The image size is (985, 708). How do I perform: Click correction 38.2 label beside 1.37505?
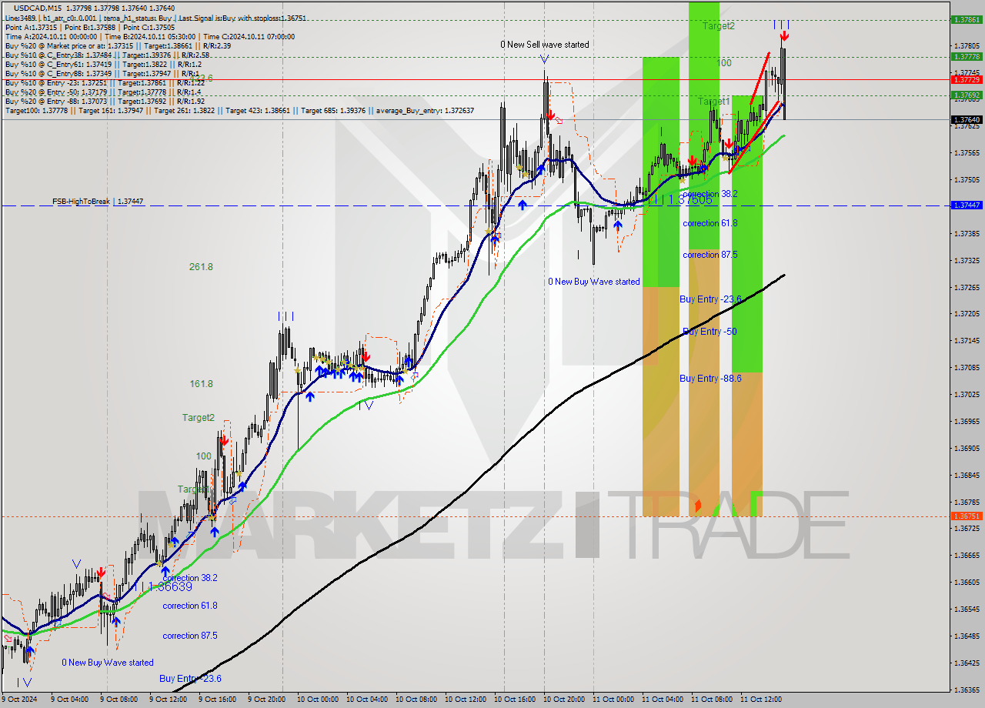710,194
